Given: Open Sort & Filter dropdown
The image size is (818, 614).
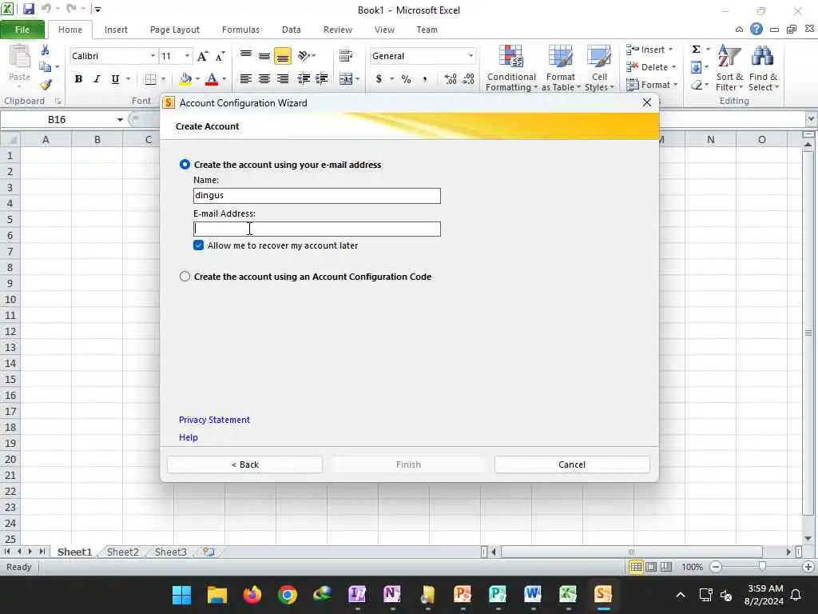Looking at the screenshot, I should coord(729,68).
